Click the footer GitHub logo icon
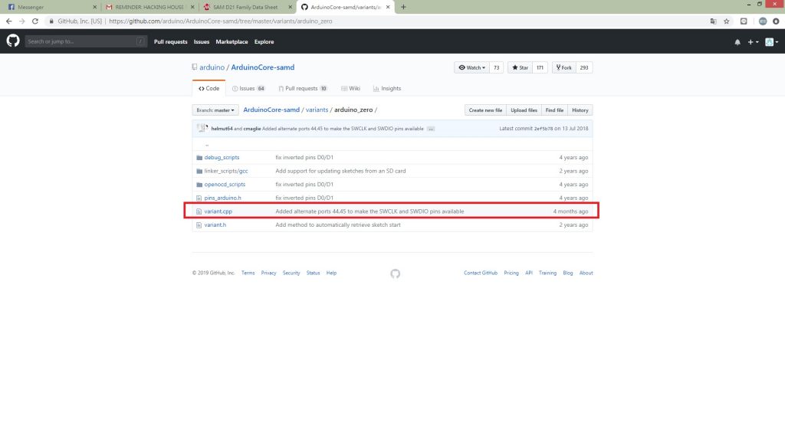Screen dimensions: 785x429 pyautogui.click(x=395, y=273)
